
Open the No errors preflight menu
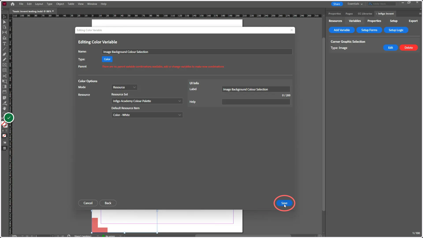tap(121, 236)
